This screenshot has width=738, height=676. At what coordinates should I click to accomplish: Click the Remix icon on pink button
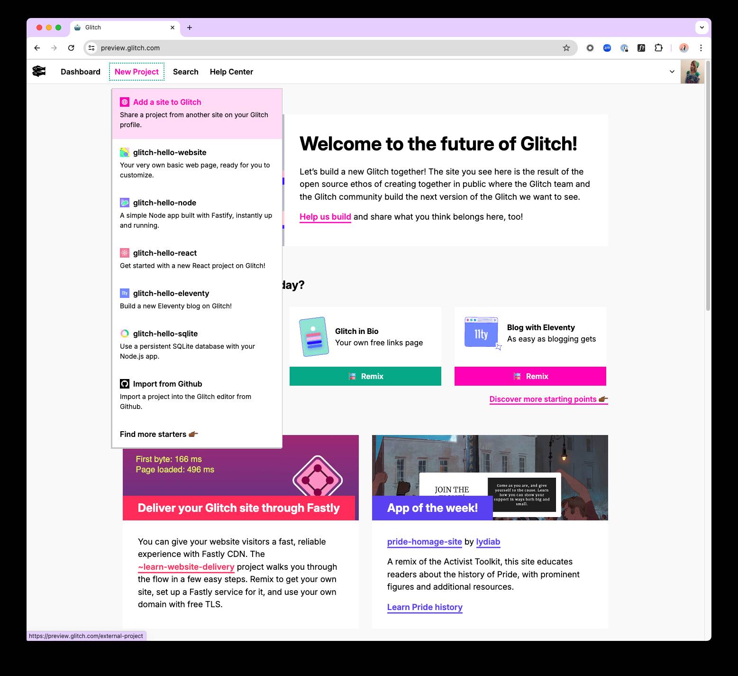point(517,376)
